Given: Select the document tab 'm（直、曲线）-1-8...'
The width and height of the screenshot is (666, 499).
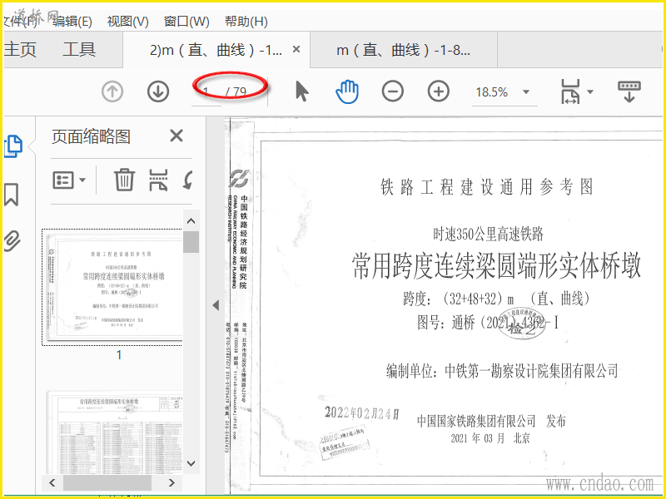Looking at the screenshot, I should [x=403, y=50].
